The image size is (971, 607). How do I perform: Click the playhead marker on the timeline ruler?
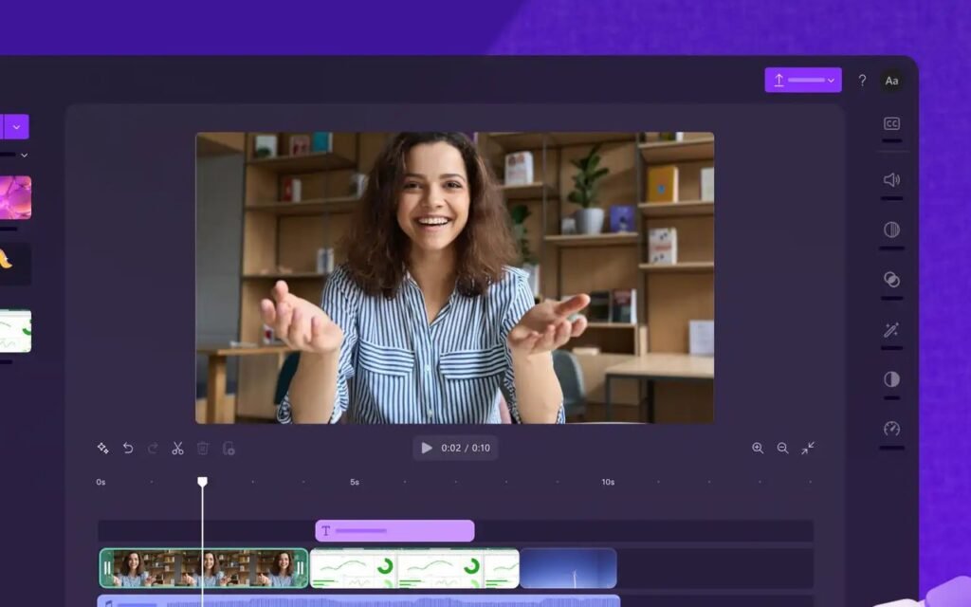pos(203,482)
